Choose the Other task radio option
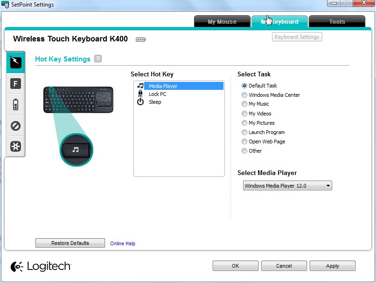 [251, 151]
